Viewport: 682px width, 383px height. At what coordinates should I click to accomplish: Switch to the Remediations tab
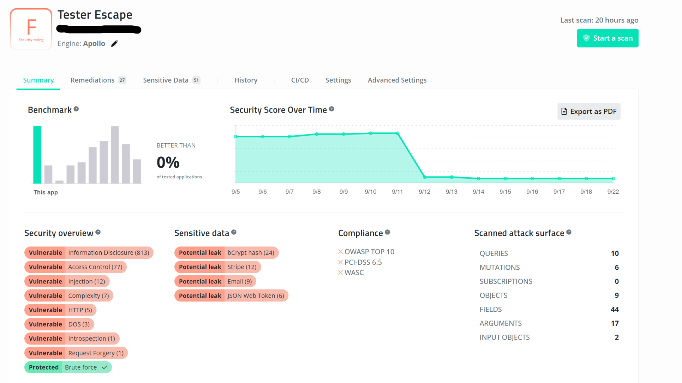tap(93, 80)
